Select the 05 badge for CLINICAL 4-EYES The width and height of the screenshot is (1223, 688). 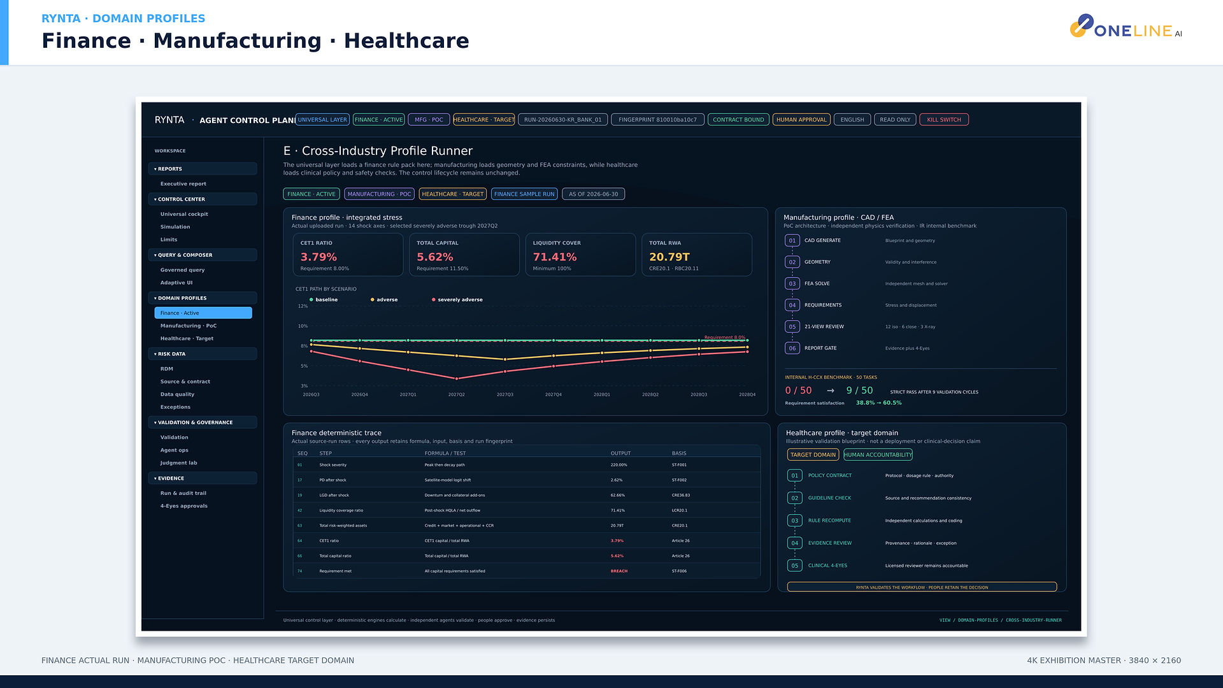[795, 566]
